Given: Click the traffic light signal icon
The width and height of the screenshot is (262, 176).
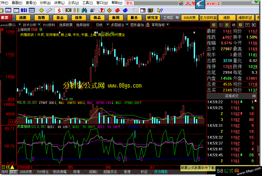Looking at the screenshot, I should 68,10.
